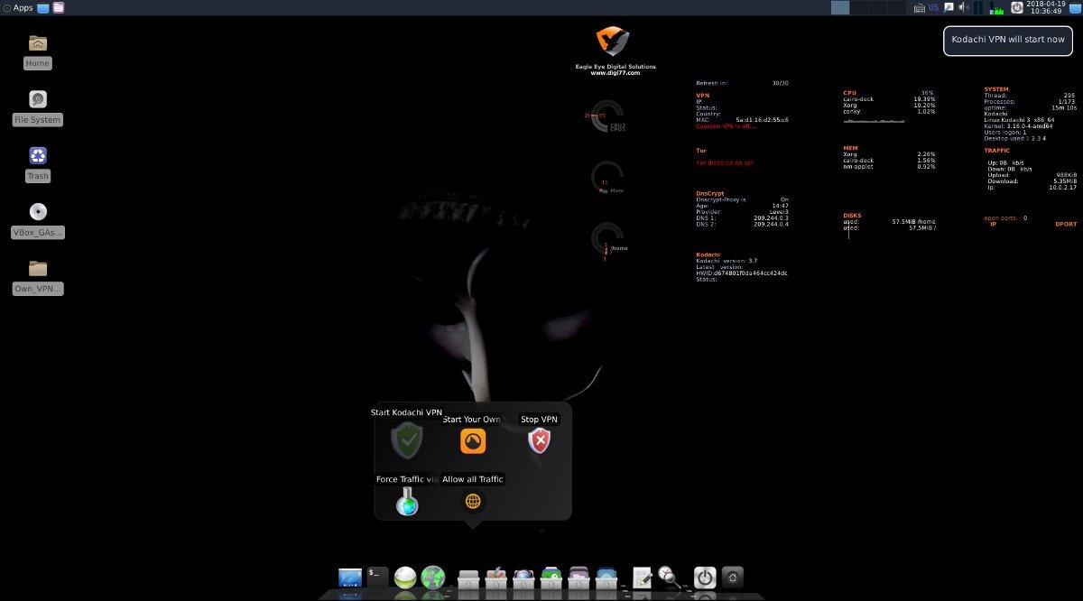
Task: Click the power button icon in the dock
Action: pos(704,578)
